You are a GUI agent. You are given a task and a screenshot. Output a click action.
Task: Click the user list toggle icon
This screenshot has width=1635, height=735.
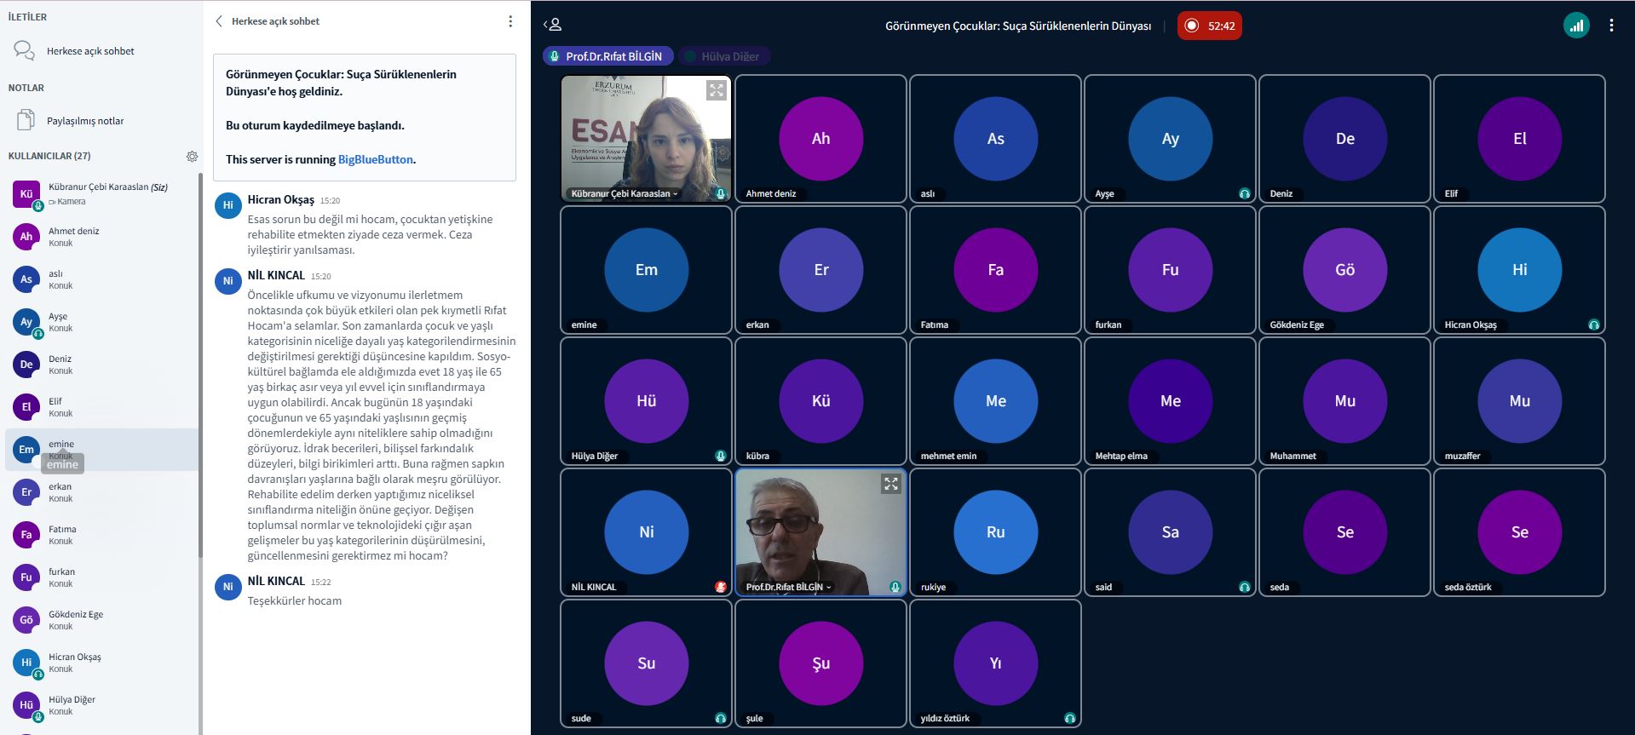coord(552,26)
